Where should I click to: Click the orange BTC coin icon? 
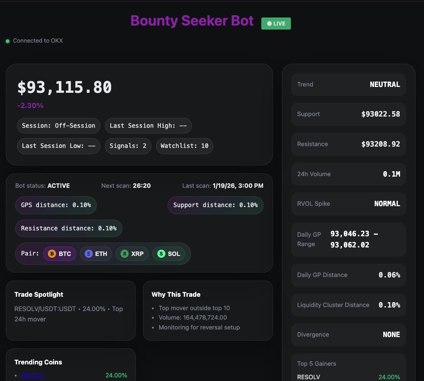pyautogui.click(x=52, y=254)
